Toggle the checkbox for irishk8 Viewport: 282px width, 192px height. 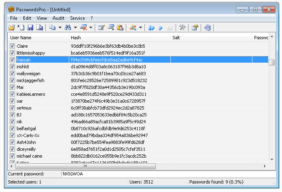tap(12, 67)
